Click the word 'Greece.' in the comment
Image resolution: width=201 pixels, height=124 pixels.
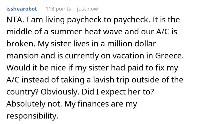point(169,56)
